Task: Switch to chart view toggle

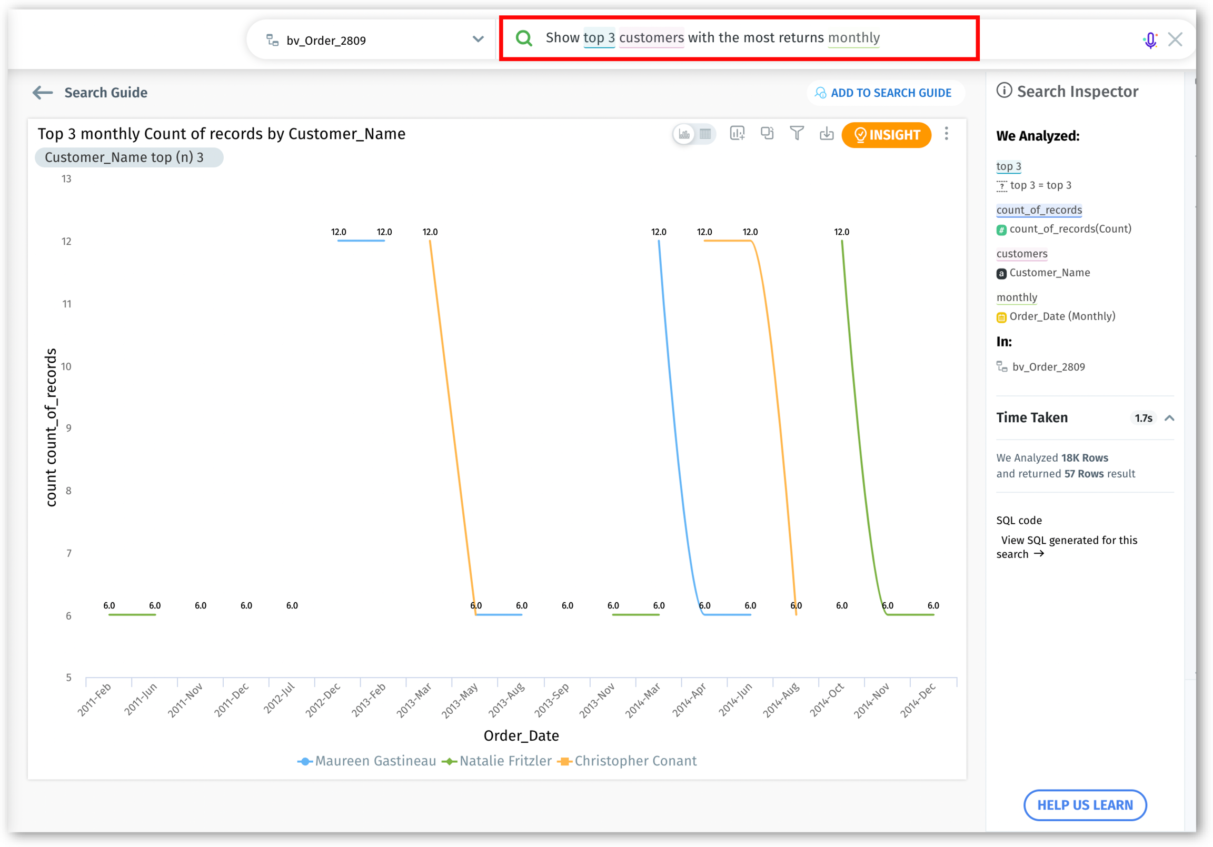Action: click(684, 134)
